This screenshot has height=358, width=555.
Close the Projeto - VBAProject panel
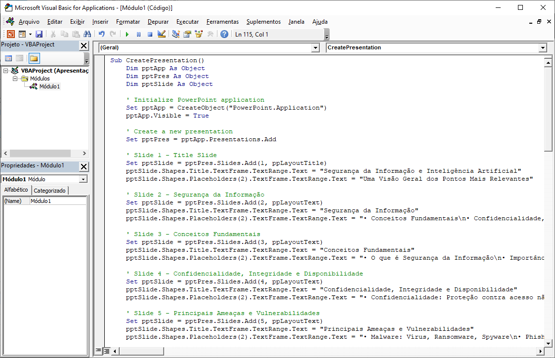[84, 45]
